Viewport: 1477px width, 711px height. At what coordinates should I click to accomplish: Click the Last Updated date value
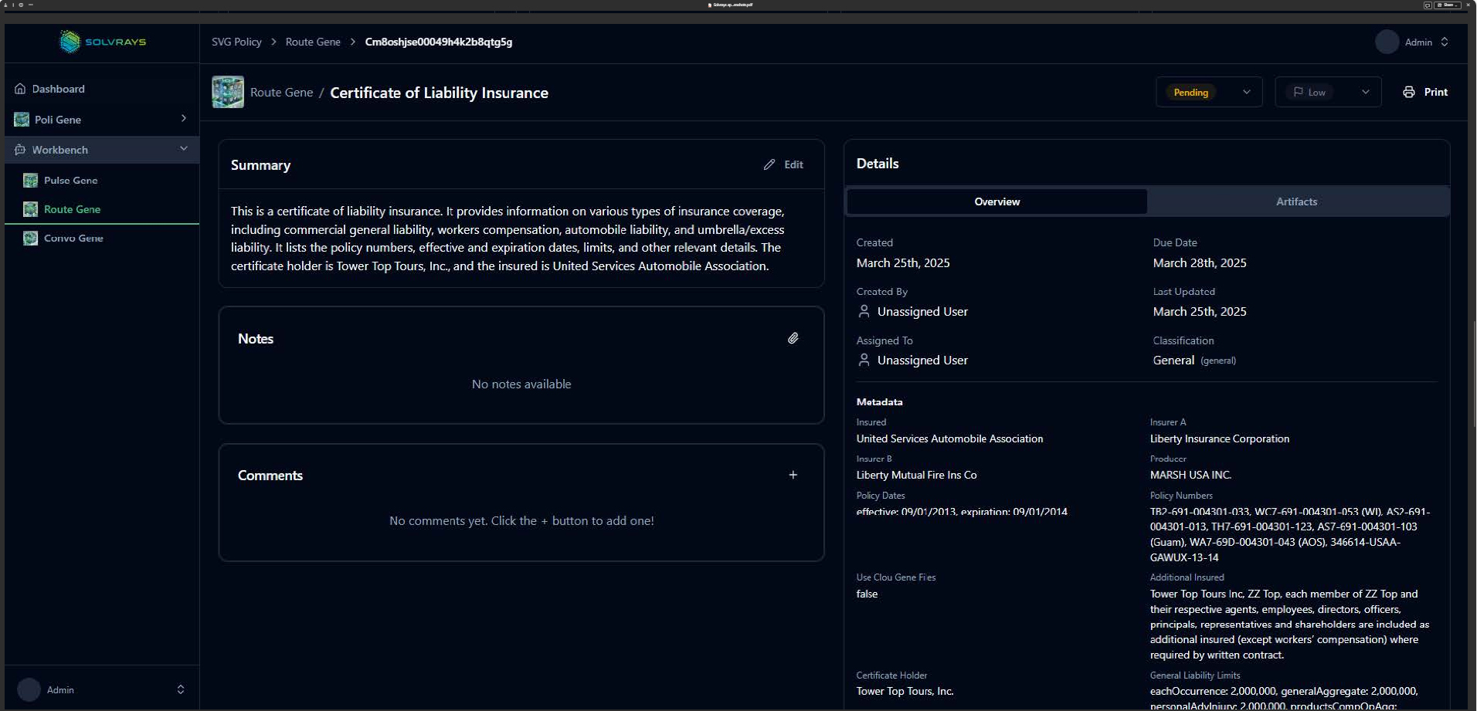pos(1200,312)
